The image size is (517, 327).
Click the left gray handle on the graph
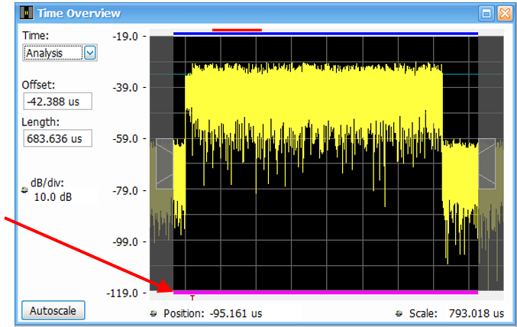tap(164, 163)
